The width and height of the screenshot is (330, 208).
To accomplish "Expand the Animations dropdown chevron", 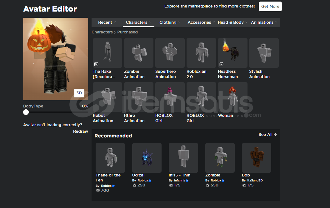I will 276,22.
